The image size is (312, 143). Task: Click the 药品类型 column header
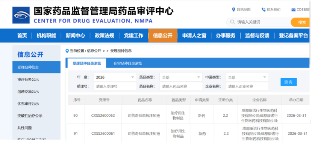(179, 100)
